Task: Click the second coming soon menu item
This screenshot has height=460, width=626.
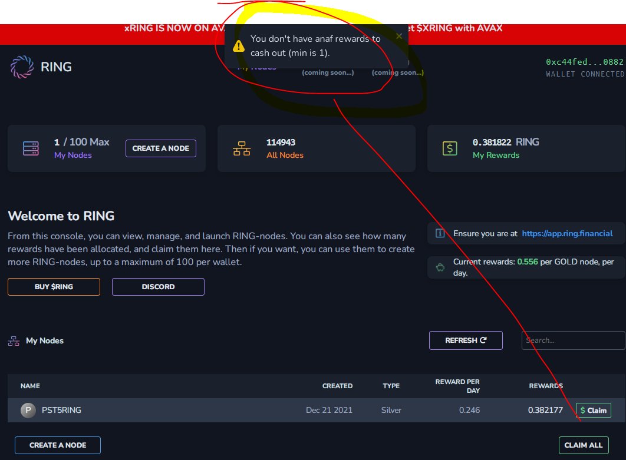Action: [398, 72]
